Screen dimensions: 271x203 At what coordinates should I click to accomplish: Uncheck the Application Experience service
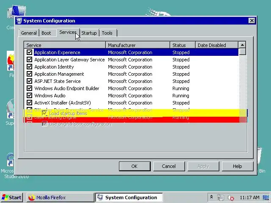click(x=29, y=52)
